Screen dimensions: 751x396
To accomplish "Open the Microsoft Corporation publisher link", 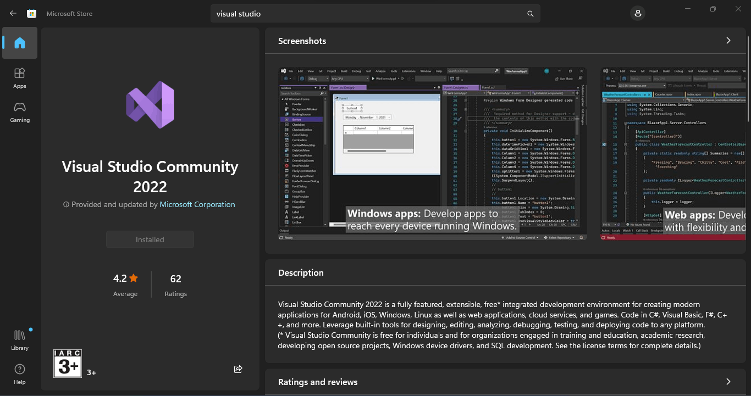I will coord(197,204).
